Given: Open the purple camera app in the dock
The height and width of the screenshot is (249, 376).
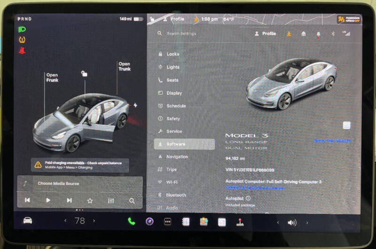Looking at the screenshot, I should pos(149,221).
